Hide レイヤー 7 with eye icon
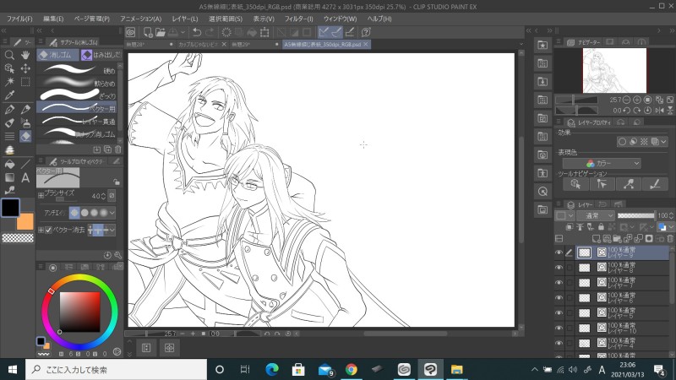 point(559,283)
